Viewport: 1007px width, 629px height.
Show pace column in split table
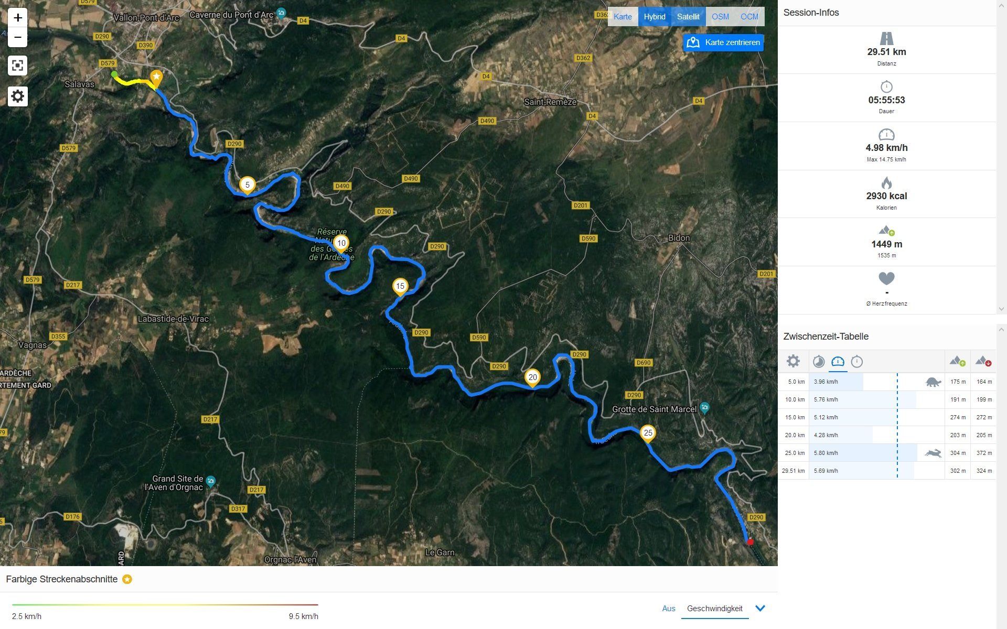[819, 361]
